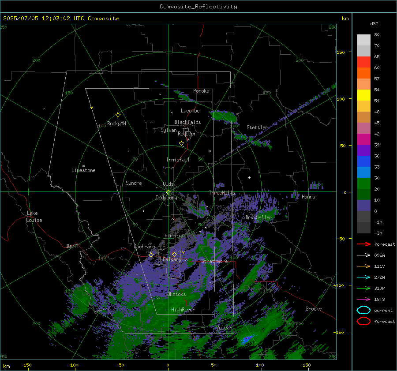Click the Lacombe town label
The width and height of the screenshot is (397, 371).
190,111
